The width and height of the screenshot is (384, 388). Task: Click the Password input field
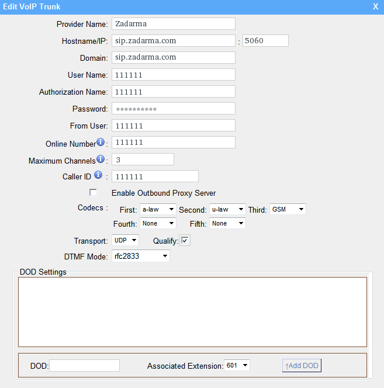[173, 109]
